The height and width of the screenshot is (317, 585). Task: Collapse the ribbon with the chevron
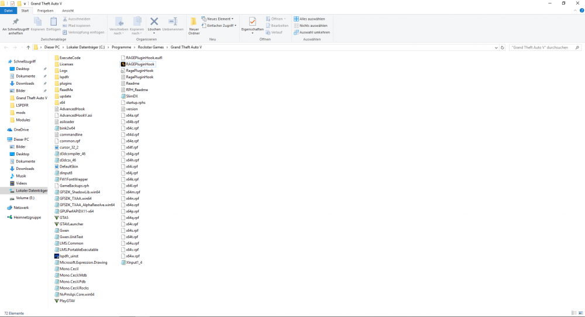(x=575, y=11)
